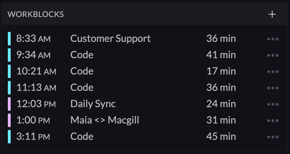Click cyan color bar beside Customer Support
The width and height of the screenshot is (290, 154).
[x=9, y=39]
